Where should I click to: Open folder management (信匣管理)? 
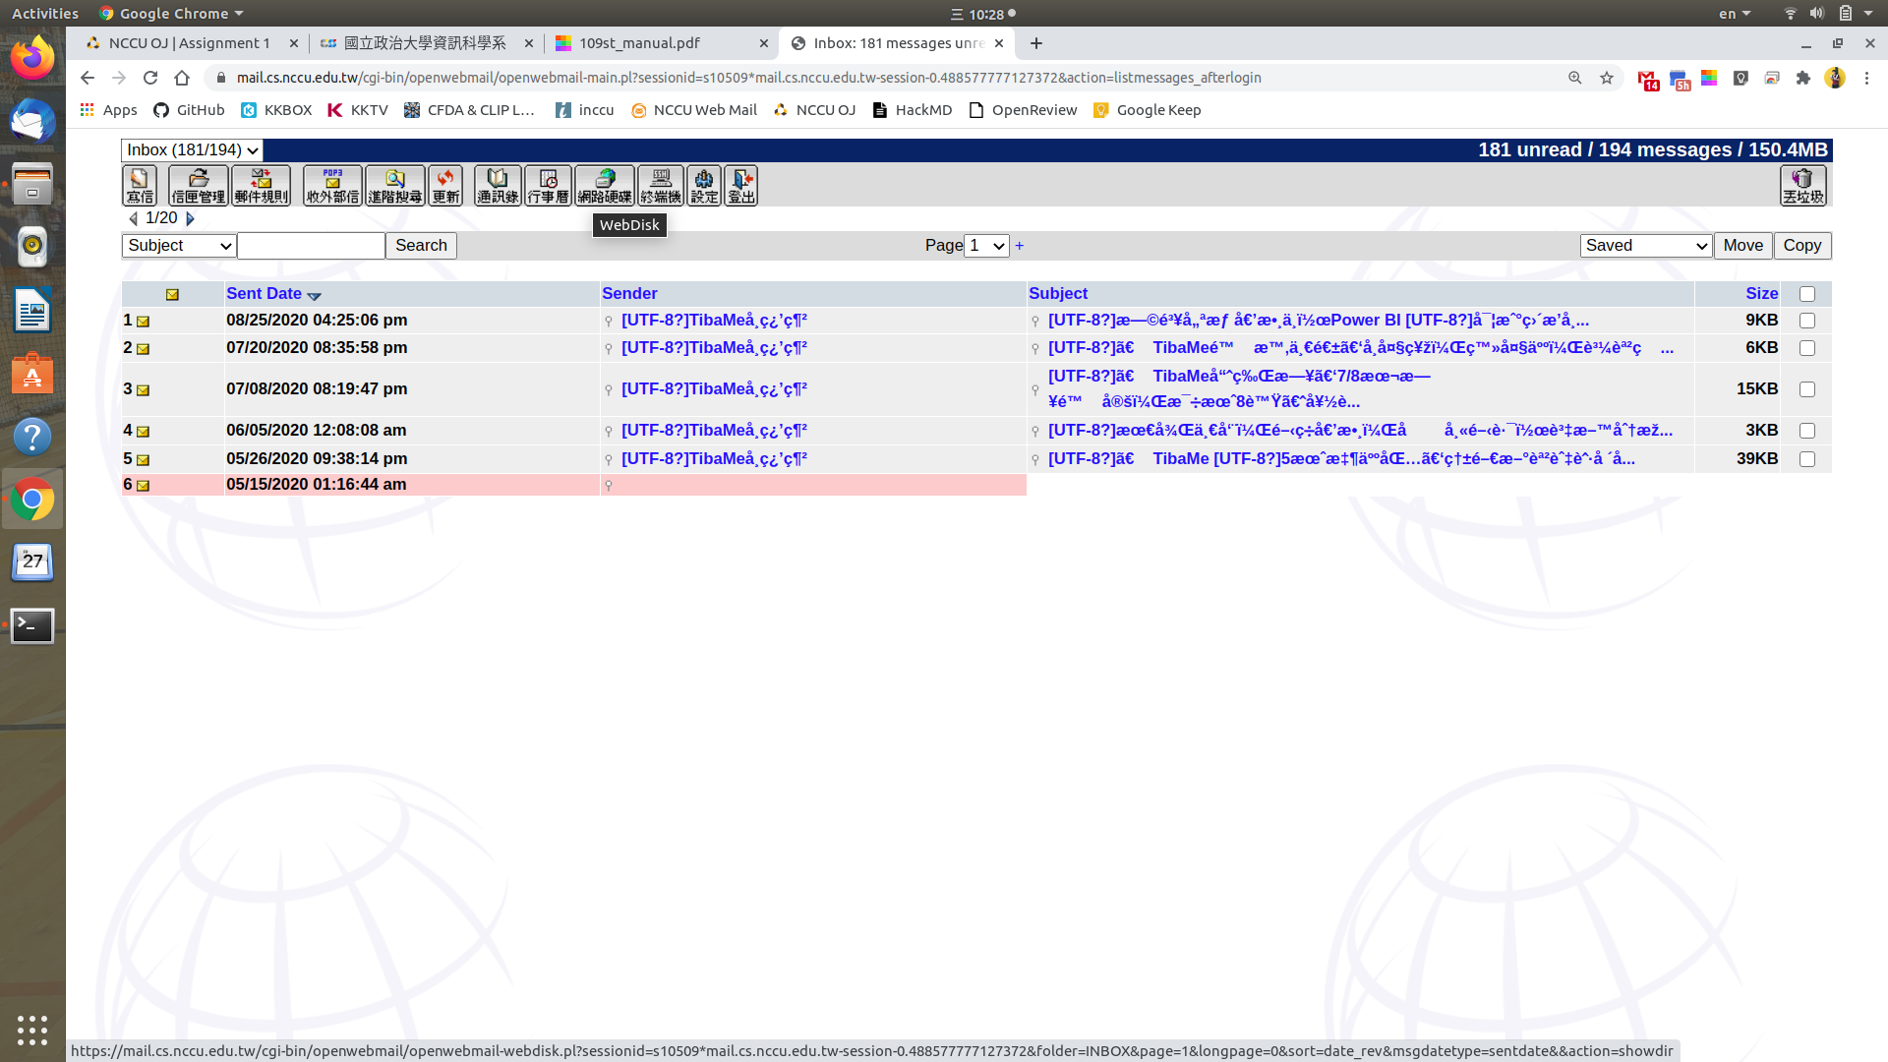click(199, 185)
